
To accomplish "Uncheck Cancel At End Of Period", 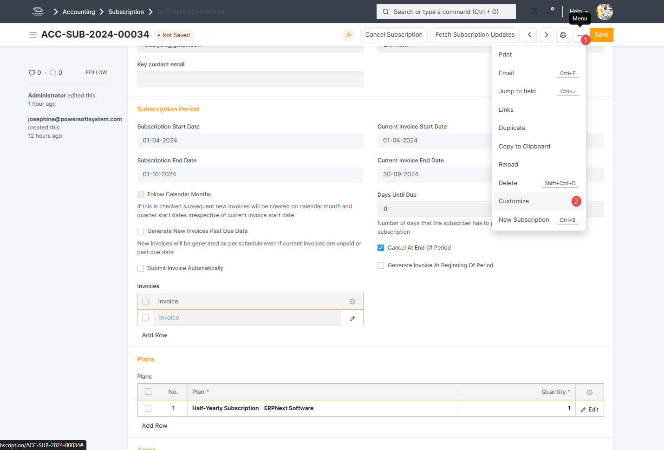I will [381, 248].
